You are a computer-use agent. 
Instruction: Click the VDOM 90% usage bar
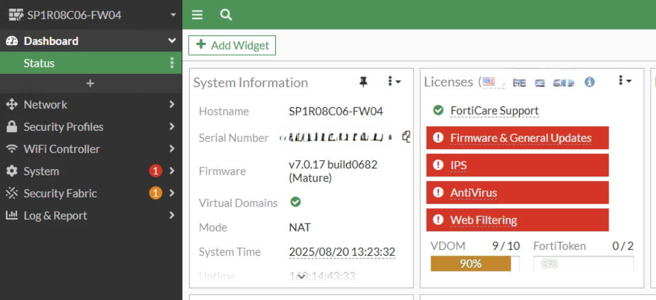click(x=475, y=264)
